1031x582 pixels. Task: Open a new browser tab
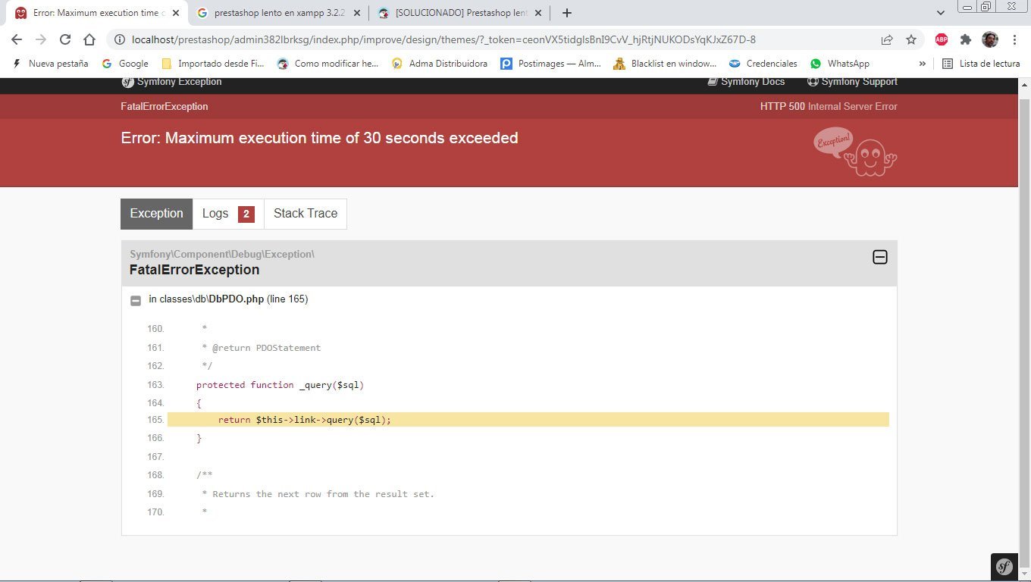566,13
